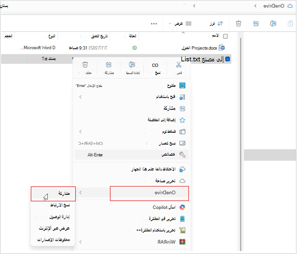Click the Word icon of Projects.docx
This screenshot has width=297, height=254.
(222, 48)
